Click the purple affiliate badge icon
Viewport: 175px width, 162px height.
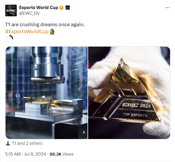tap(68, 8)
